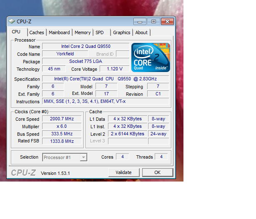
Task: Click the Code Name value Yorkfield
Action: (x=65, y=54)
